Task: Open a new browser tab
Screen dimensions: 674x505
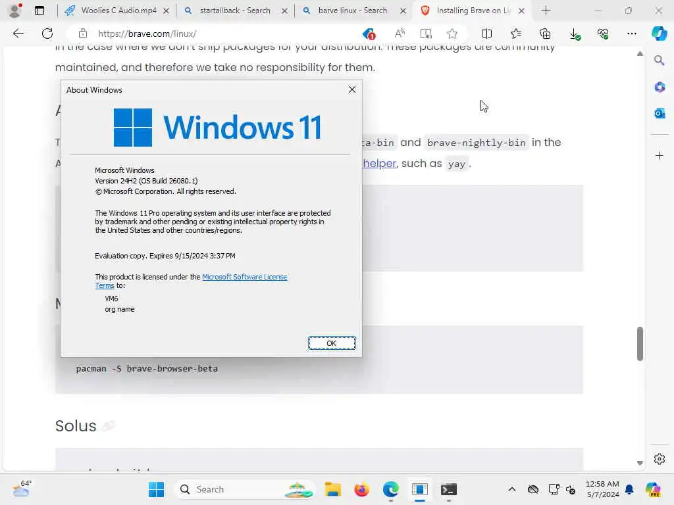Action: pyautogui.click(x=546, y=11)
